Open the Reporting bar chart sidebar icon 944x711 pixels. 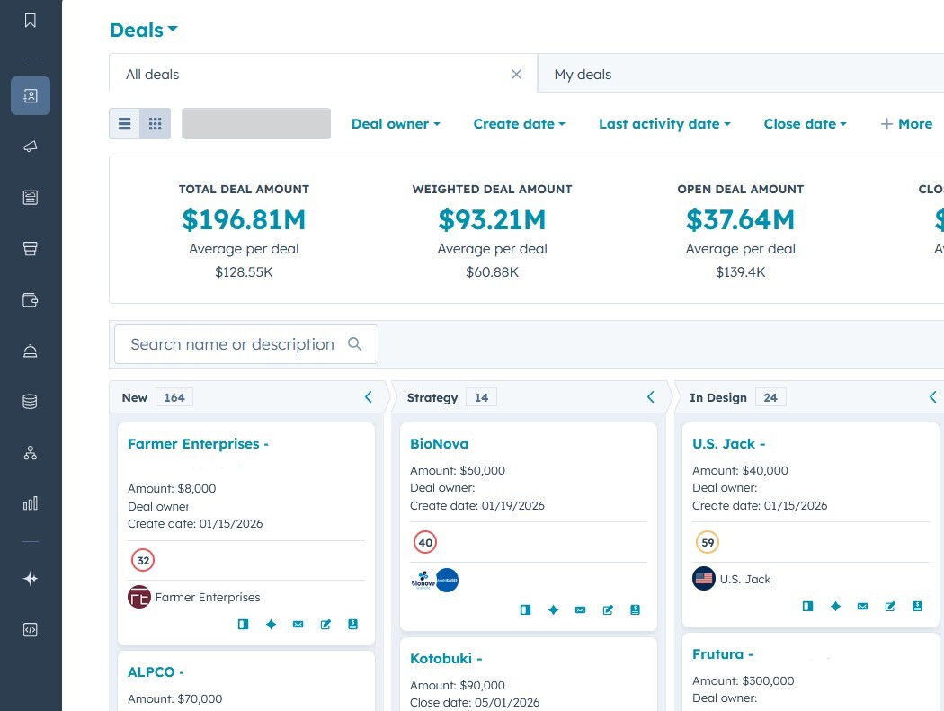(31, 503)
